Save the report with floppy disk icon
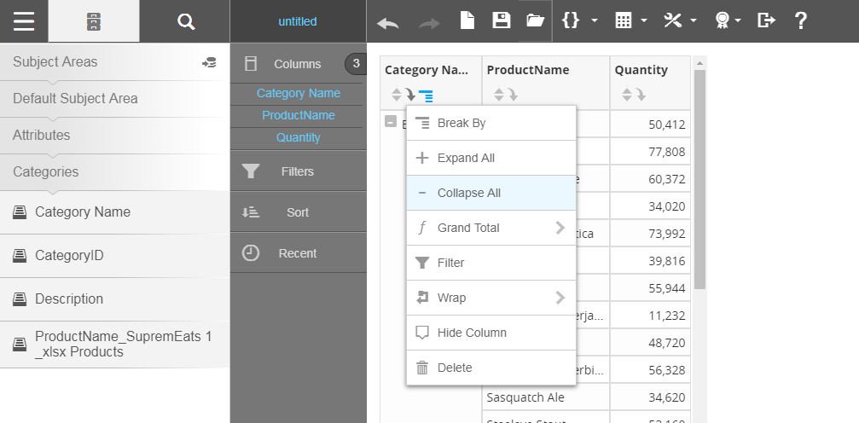The width and height of the screenshot is (859, 423). pyautogui.click(x=502, y=21)
